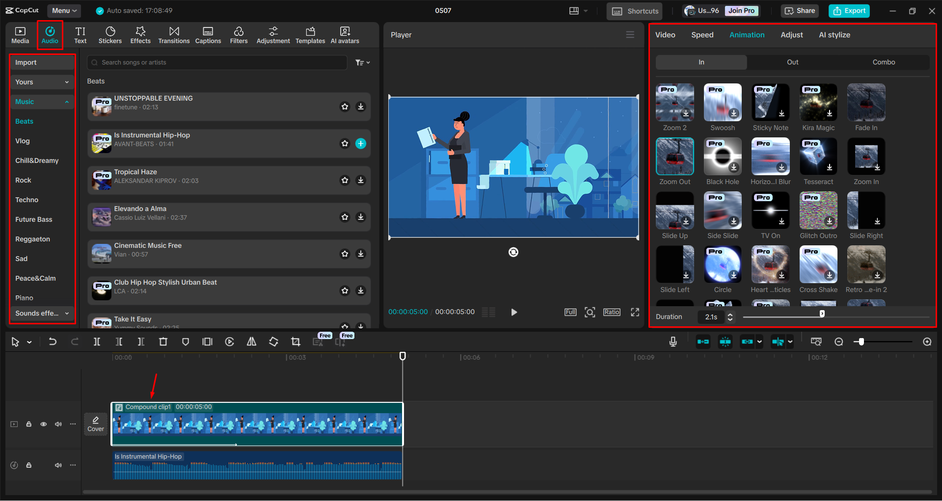The width and height of the screenshot is (942, 501).
Task: Open the Speed tab in the right panel
Action: coord(702,34)
